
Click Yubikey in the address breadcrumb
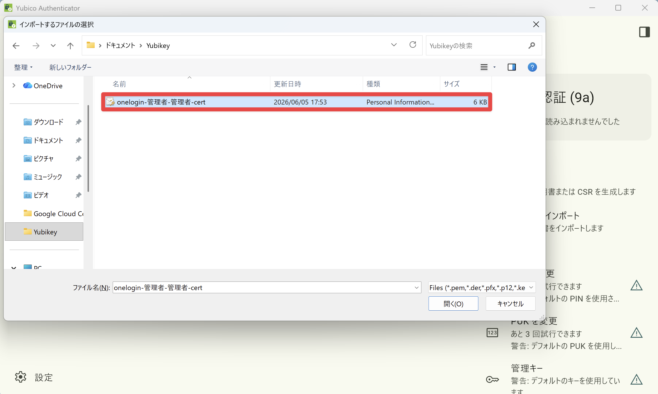coord(158,46)
